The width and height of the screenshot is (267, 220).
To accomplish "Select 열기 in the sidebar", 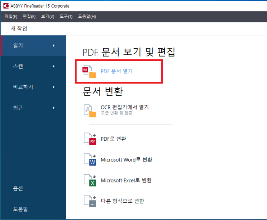I will [x=33, y=46].
